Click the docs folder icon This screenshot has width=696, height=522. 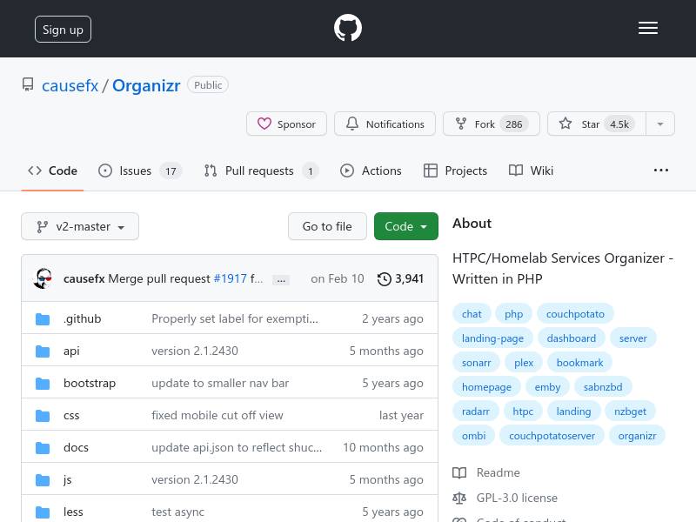(43, 447)
